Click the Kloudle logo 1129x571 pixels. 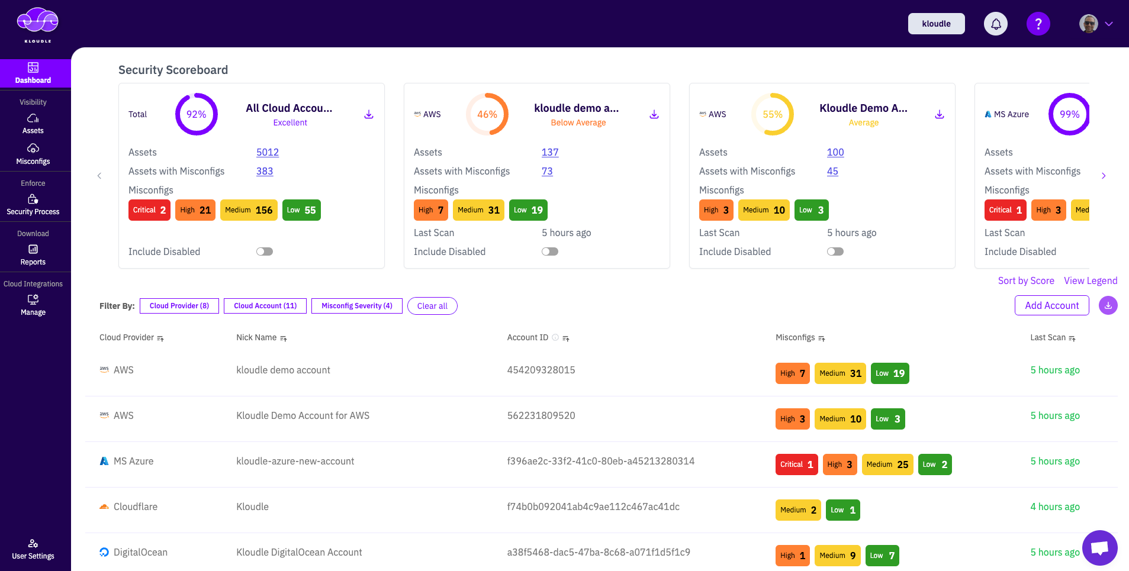tap(38, 25)
